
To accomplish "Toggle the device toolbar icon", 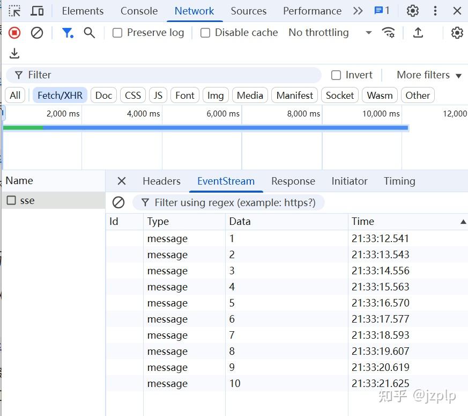I will click(x=37, y=11).
